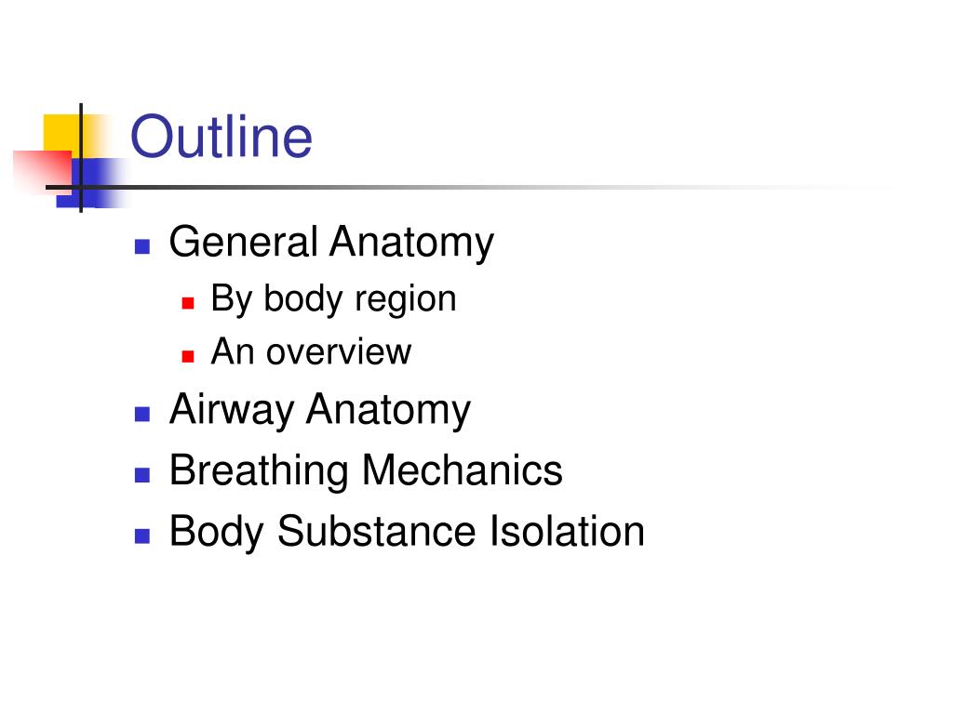
Task: Click the "General Anatomy" text line
Action: point(331,243)
